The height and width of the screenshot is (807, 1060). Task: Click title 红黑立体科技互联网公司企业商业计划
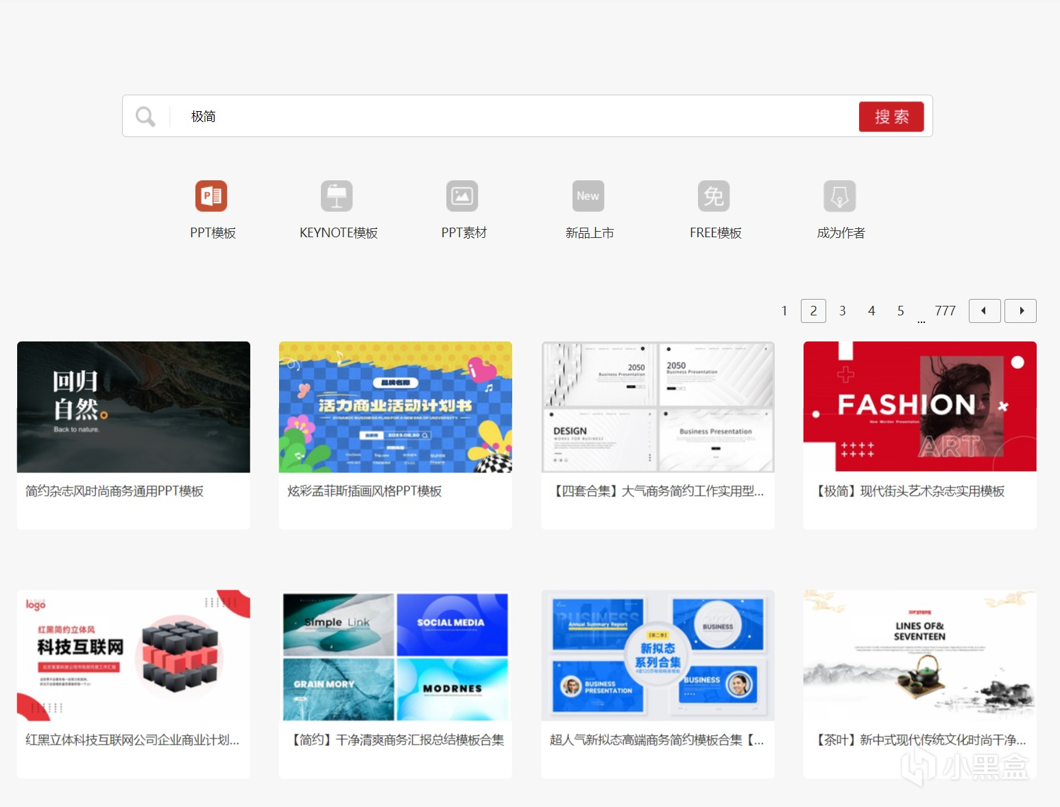coord(132,740)
